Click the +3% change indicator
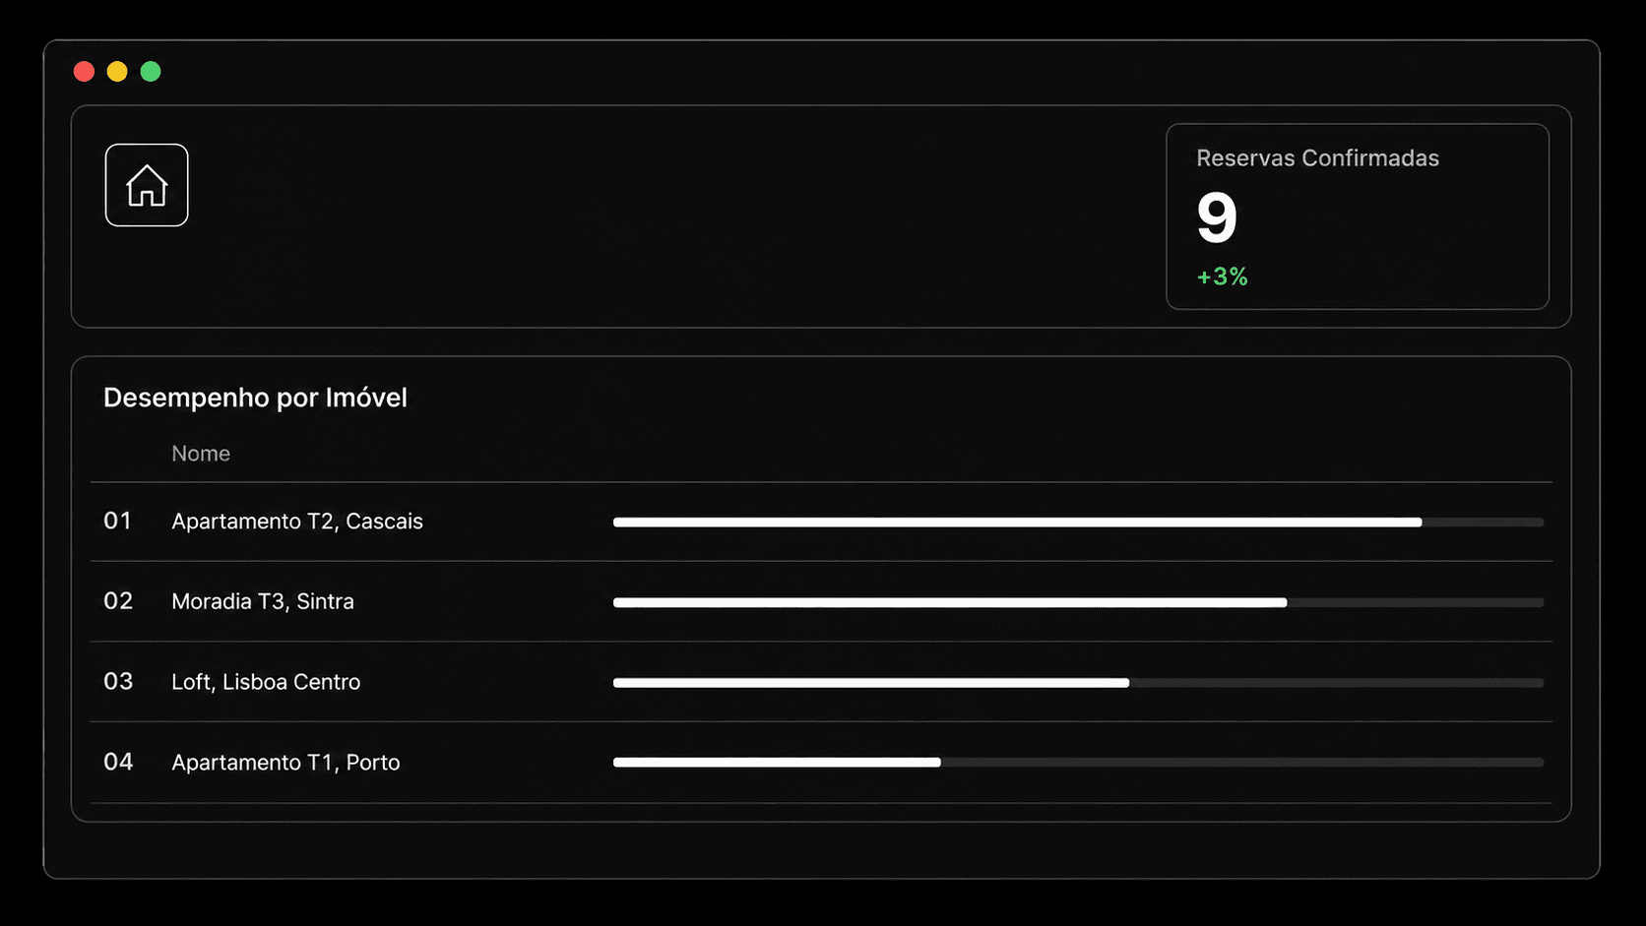 point(1222,277)
